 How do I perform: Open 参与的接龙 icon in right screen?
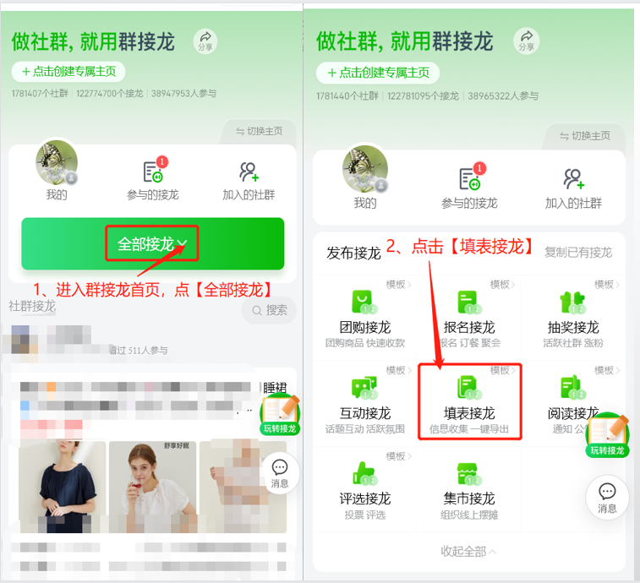click(472, 177)
